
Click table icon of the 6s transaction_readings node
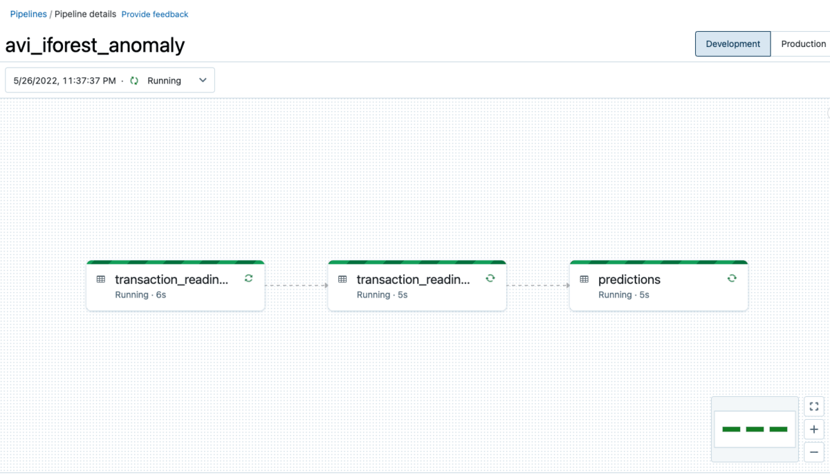(101, 280)
